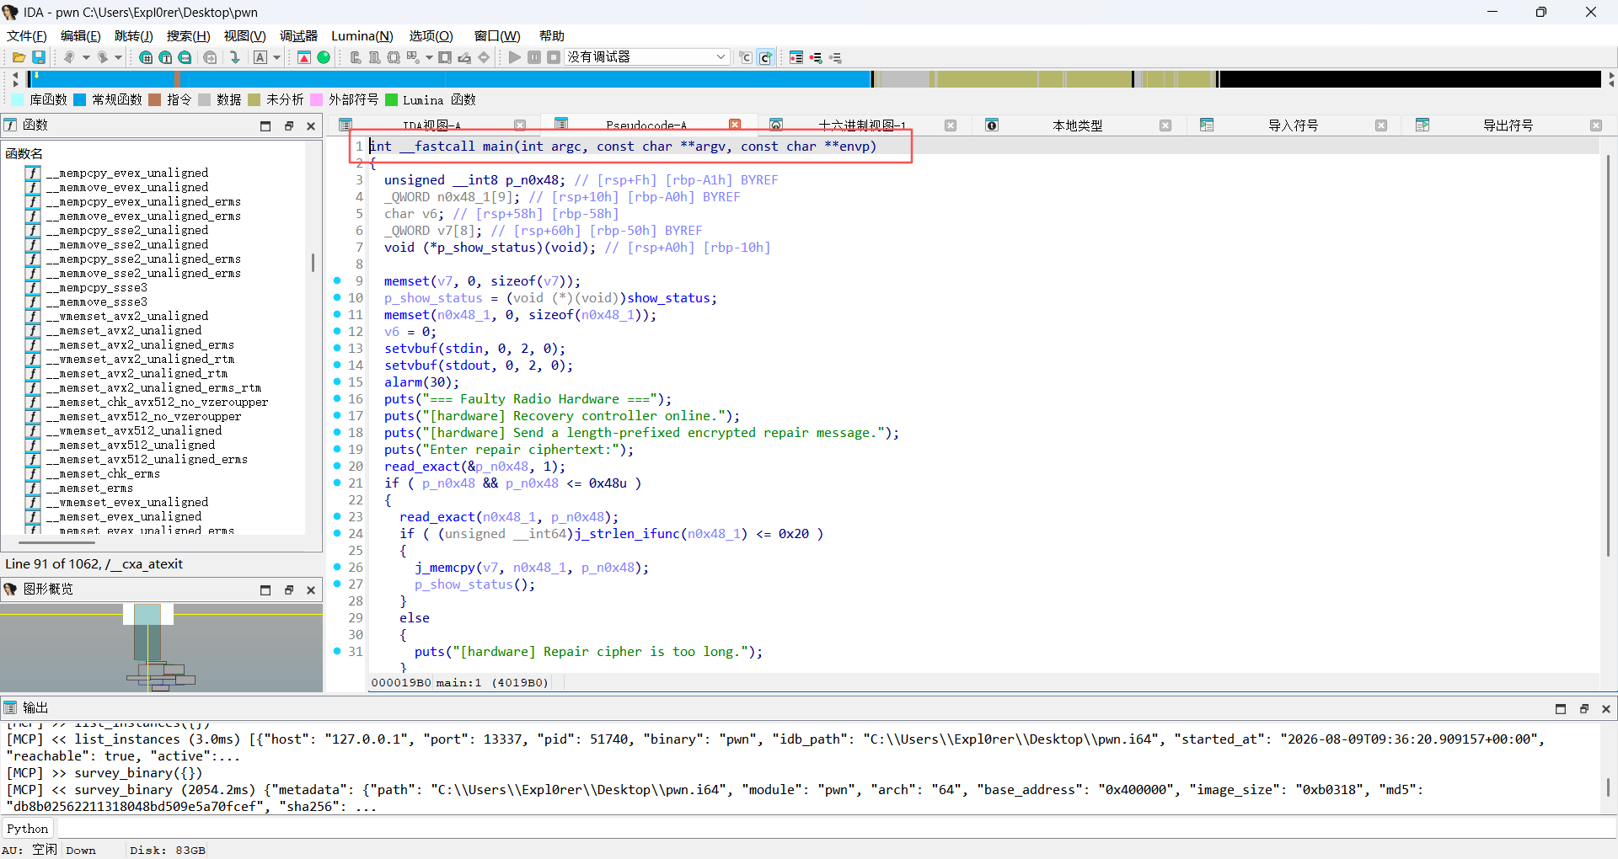Image resolution: width=1618 pixels, height=859 pixels.
Task: Open the forward navigation history dropdown arrow
Action: point(118,57)
